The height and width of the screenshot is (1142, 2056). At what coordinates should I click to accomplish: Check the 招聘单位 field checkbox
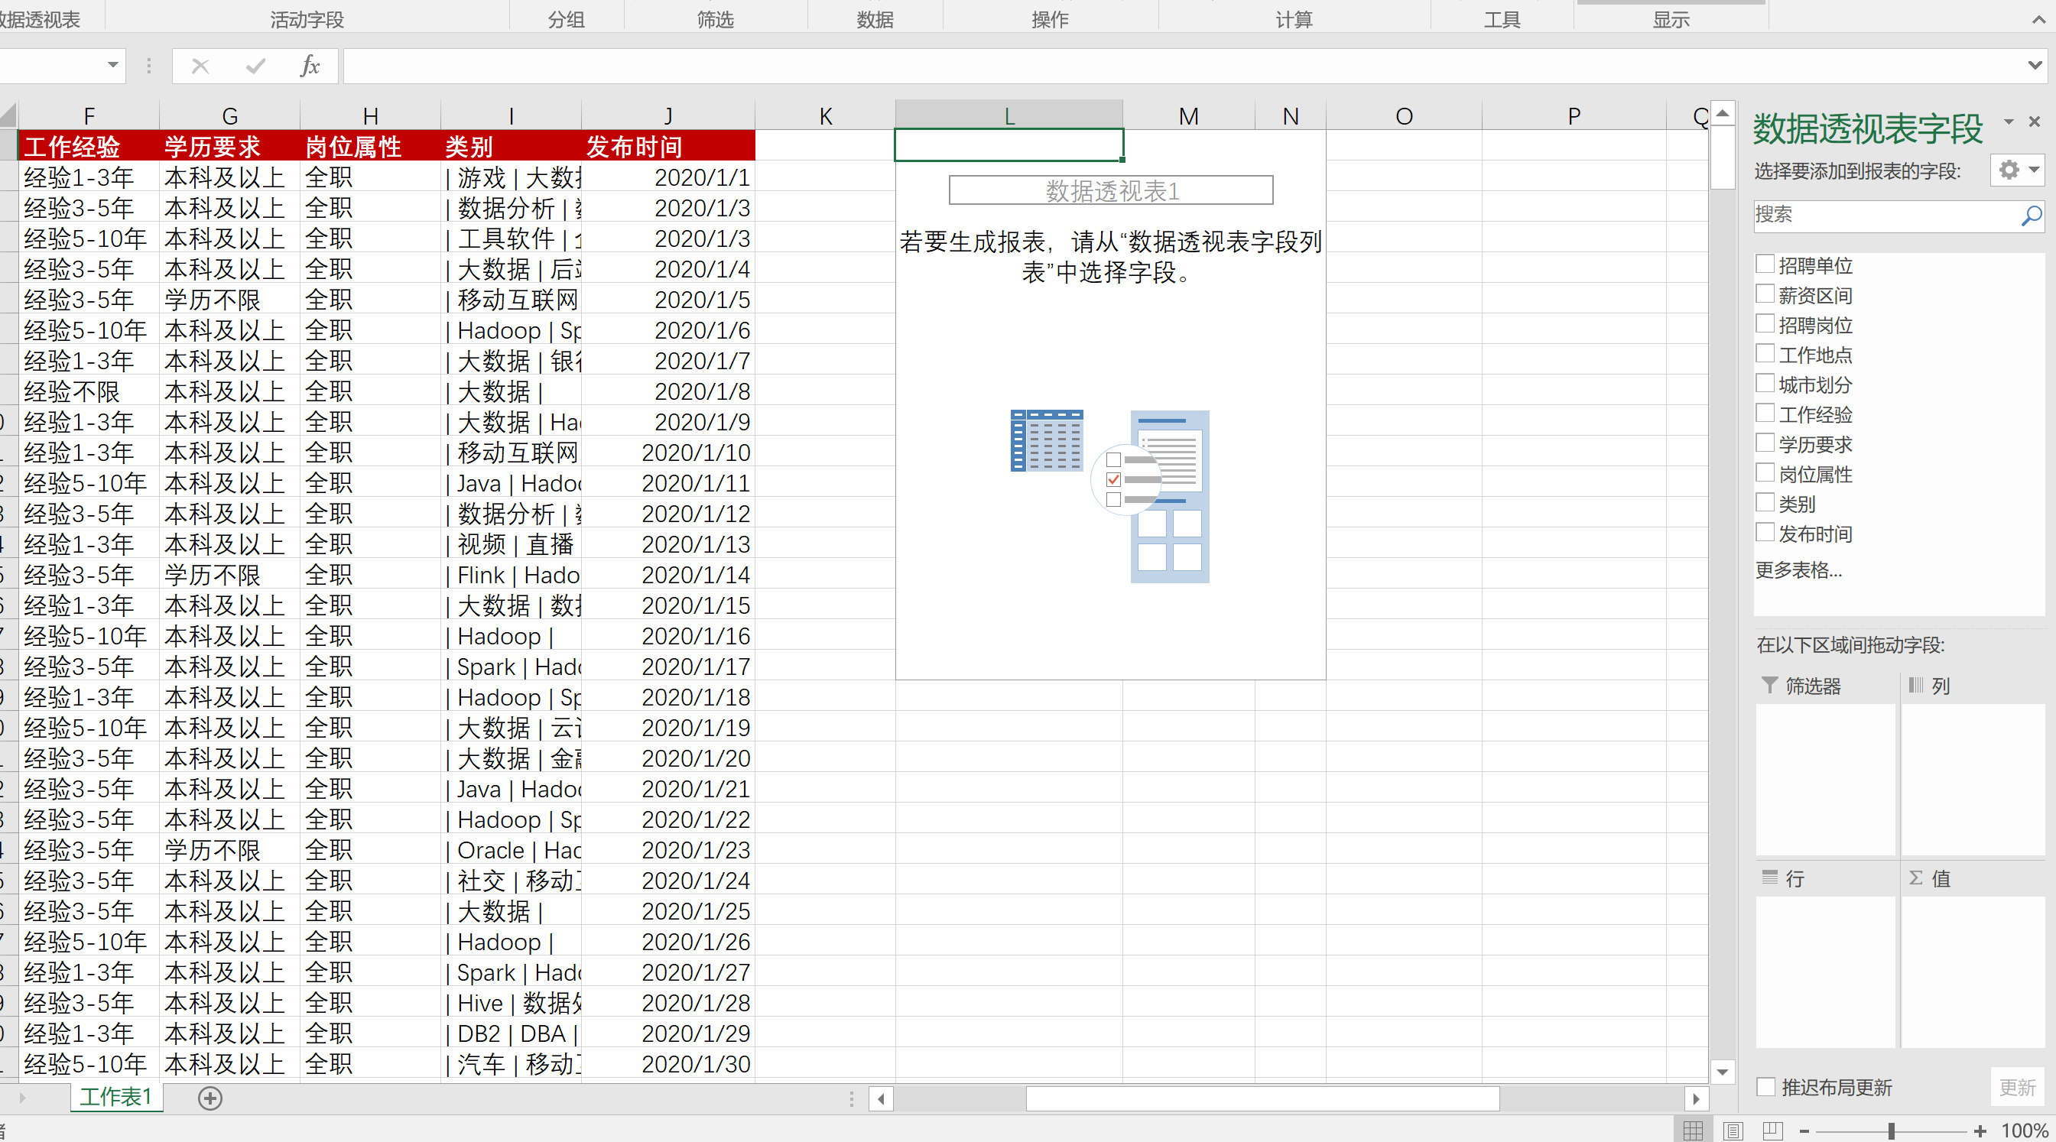(x=1765, y=264)
